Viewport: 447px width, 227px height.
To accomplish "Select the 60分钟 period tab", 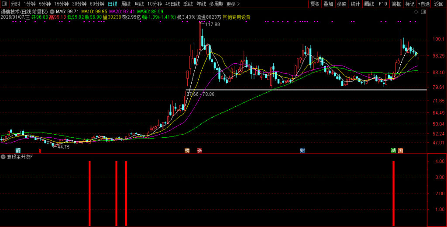I will pyautogui.click(x=97, y=4).
